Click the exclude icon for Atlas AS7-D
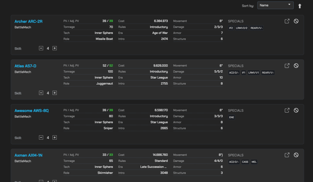The image size is (313, 182). click(296, 66)
